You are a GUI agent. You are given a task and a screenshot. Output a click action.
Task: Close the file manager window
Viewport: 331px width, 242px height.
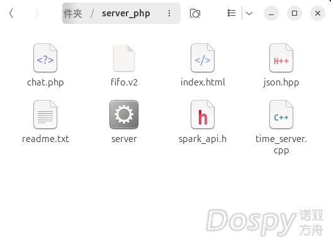[x=318, y=13]
